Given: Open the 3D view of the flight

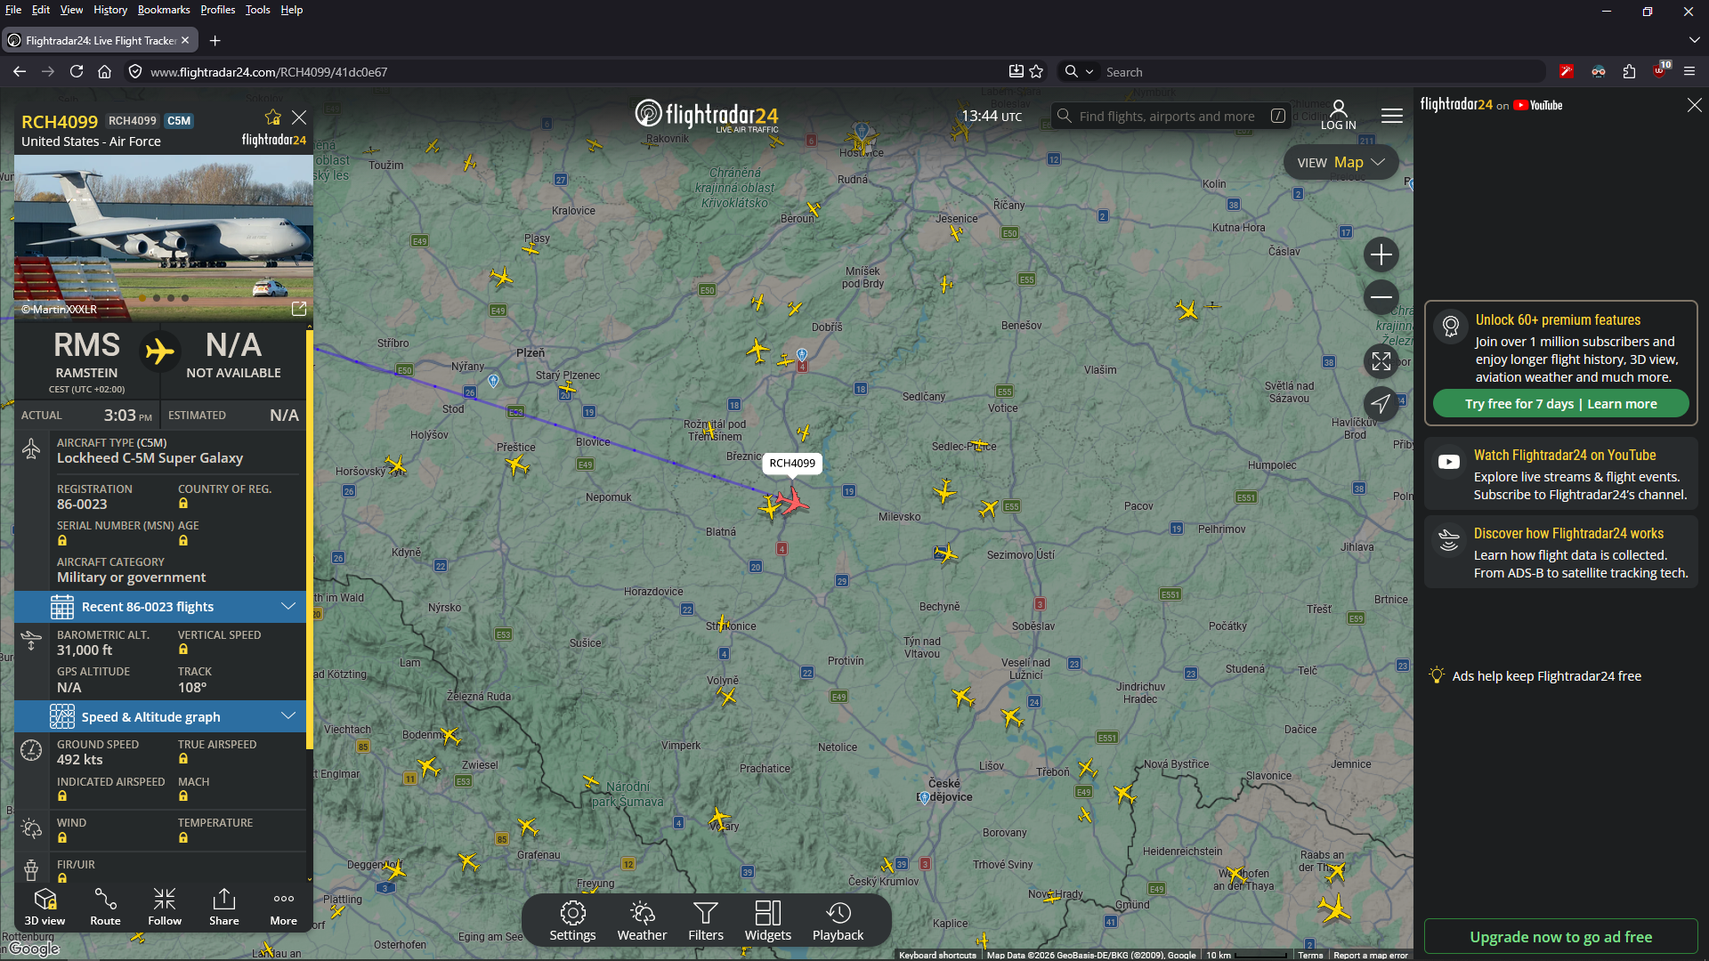Looking at the screenshot, I should (45, 907).
